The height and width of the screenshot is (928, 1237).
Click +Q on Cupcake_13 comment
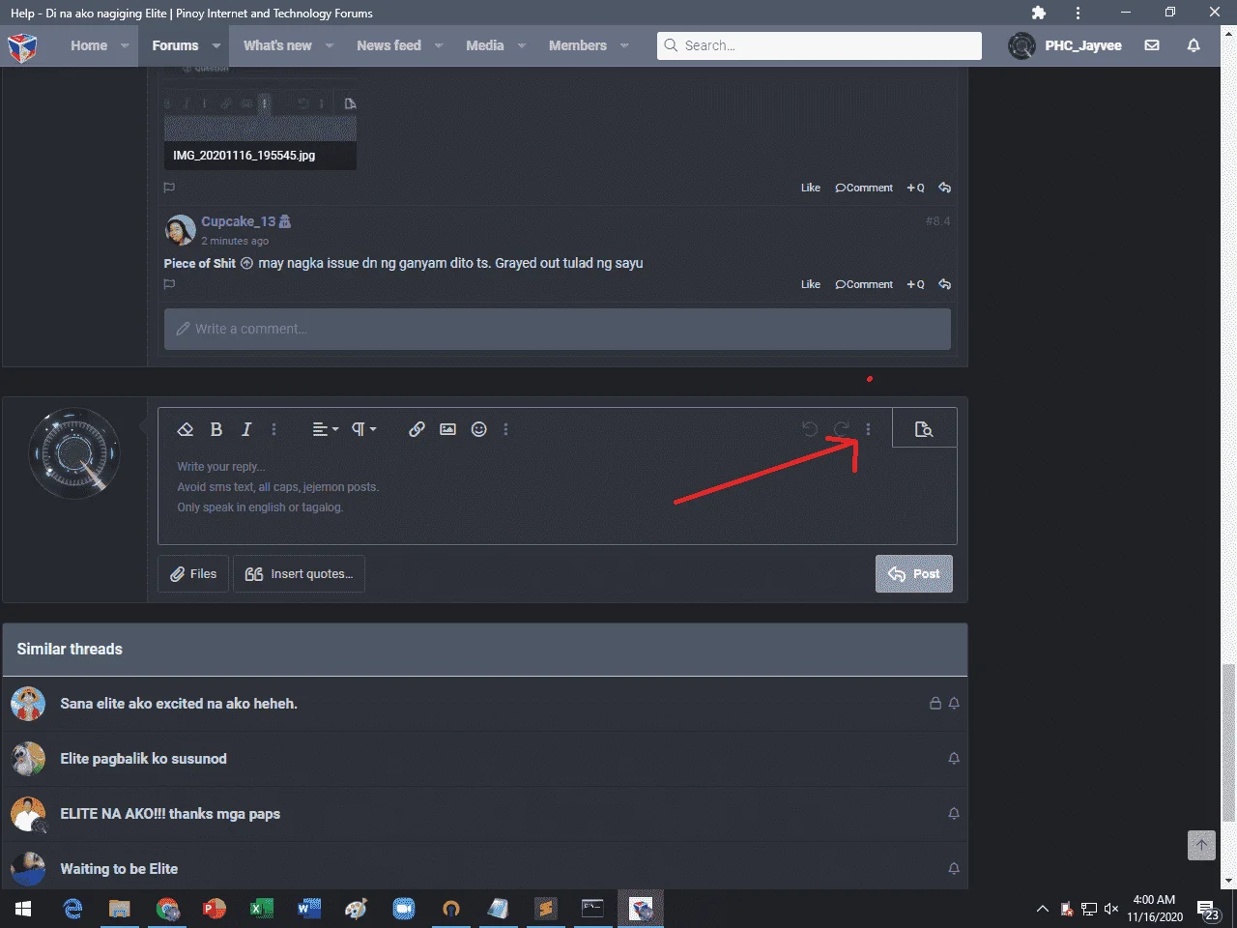[x=915, y=284]
